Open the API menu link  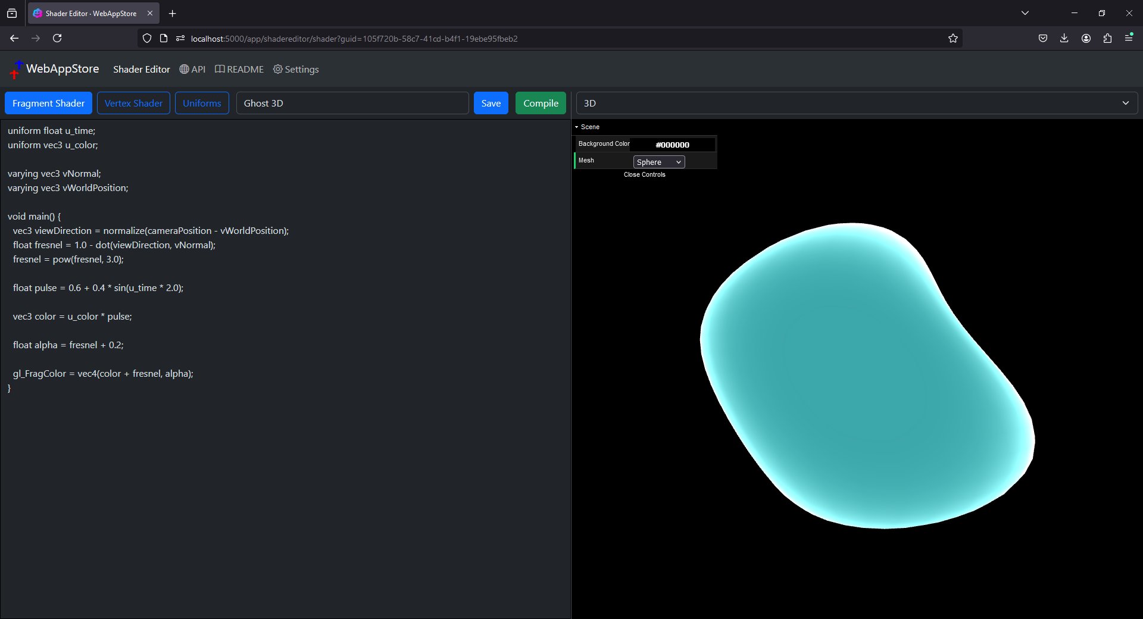(192, 70)
